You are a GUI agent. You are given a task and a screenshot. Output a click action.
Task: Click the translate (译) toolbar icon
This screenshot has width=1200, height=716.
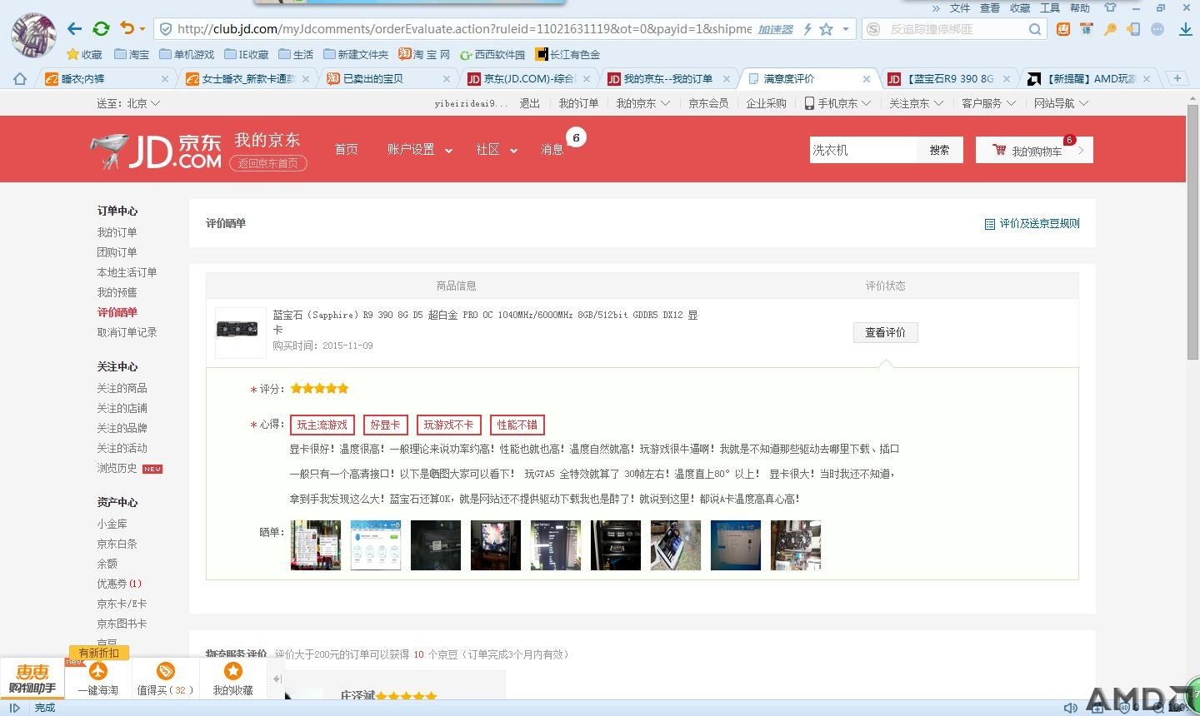pos(1087,29)
